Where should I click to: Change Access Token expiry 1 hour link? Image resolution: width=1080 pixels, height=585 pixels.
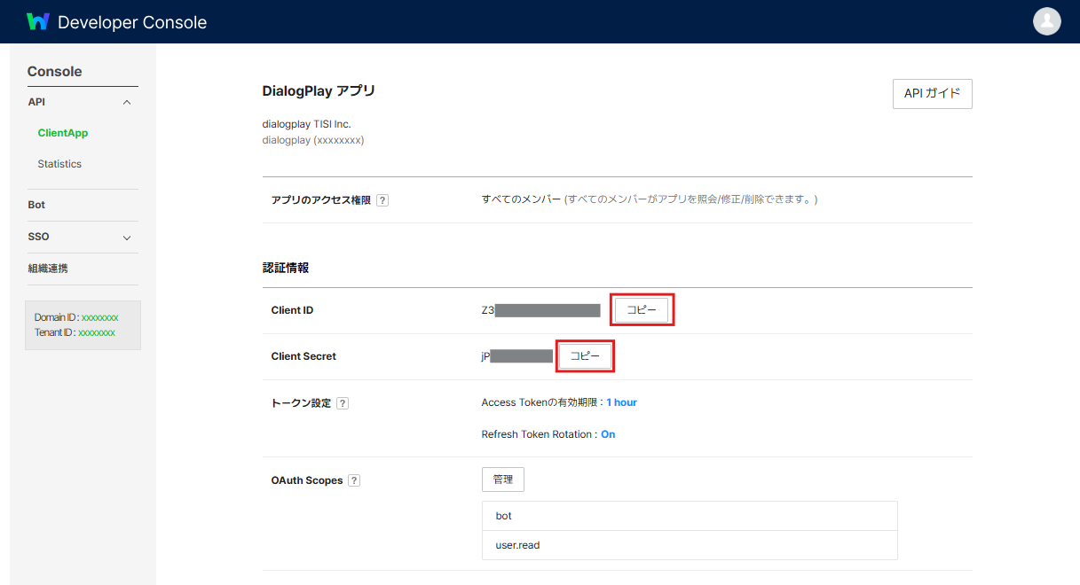pyautogui.click(x=622, y=402)
